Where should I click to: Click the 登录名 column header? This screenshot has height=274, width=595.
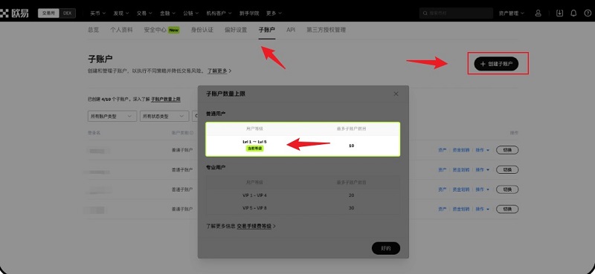coord(94,133)
